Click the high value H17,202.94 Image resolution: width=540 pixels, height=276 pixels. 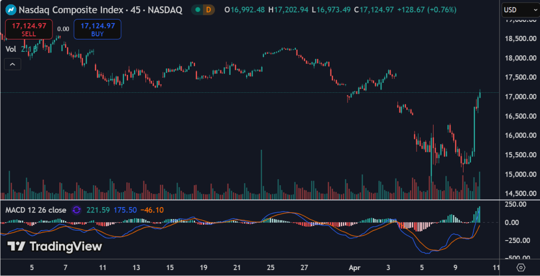point(288,9)
